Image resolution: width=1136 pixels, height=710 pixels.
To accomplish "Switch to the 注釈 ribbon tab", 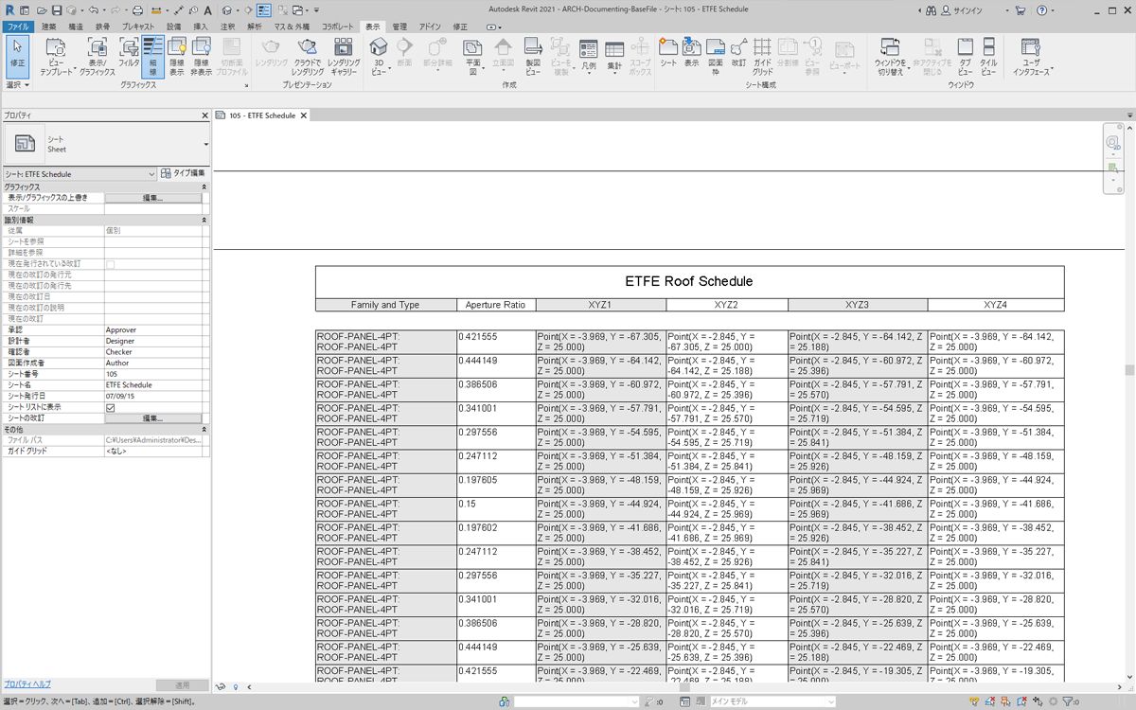I will 227,27.
